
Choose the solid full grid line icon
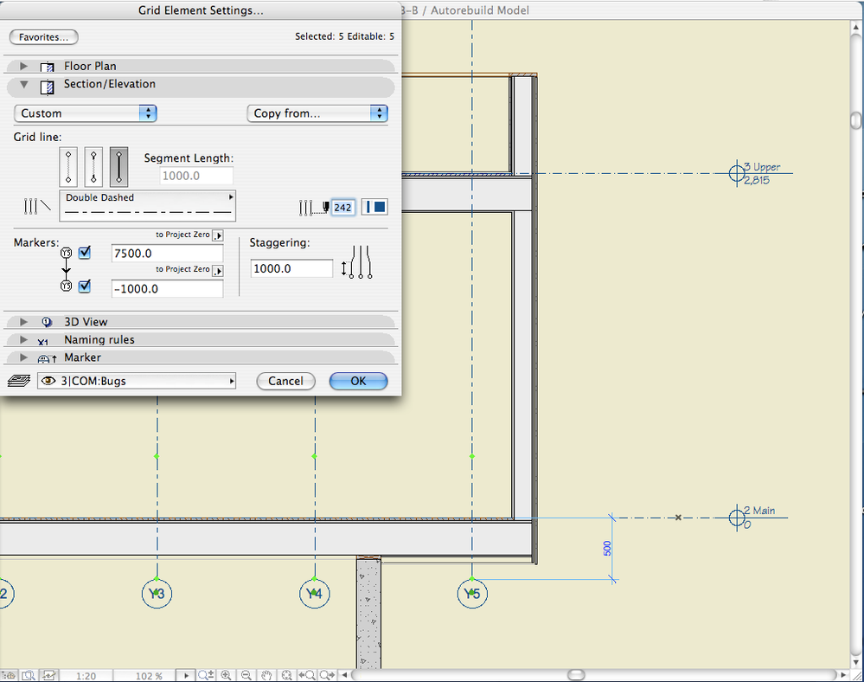119,166
